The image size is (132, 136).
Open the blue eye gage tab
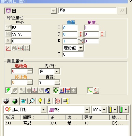tap(23, 101)
